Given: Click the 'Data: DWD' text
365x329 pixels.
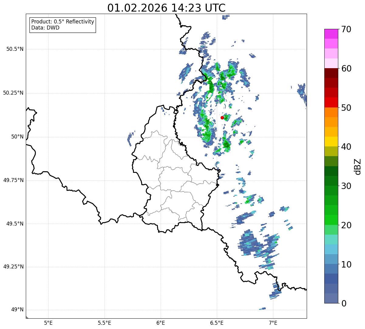Looking at the screenshot, I should click(45, 28).
